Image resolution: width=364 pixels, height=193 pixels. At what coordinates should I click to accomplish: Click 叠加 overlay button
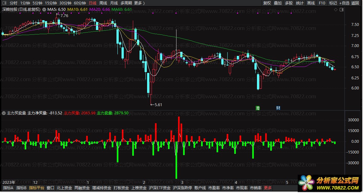pyautogui.click(x=277, y=3)
